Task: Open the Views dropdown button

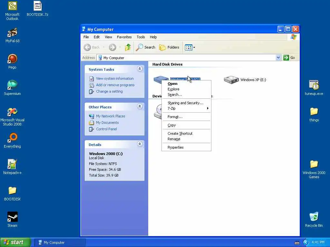Action: click(x=190, y=47)
